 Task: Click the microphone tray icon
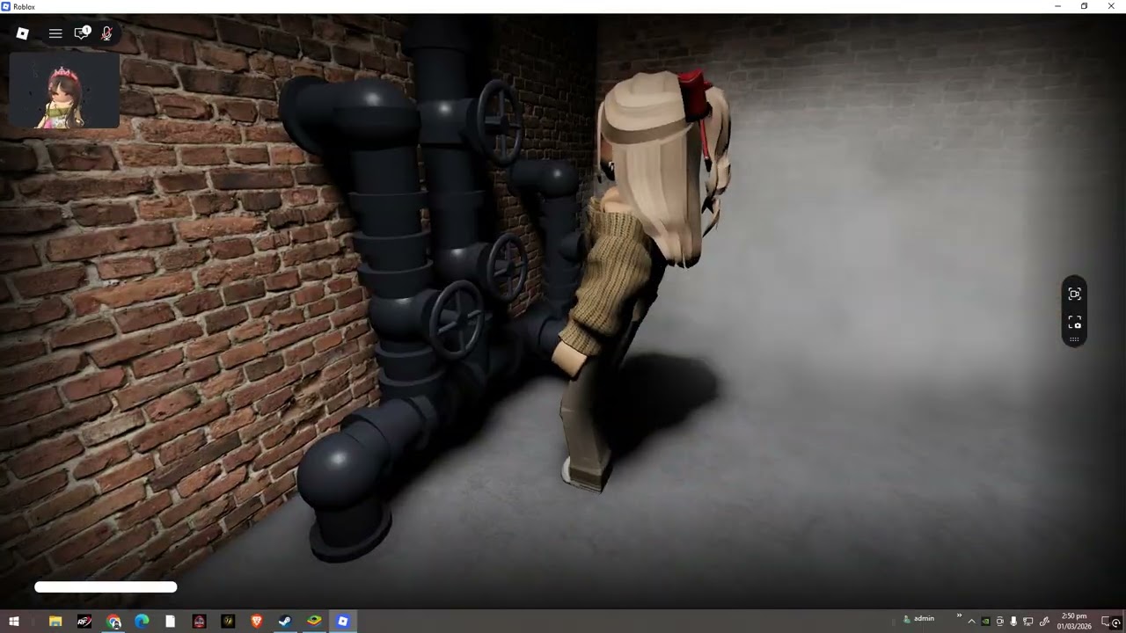pyautogui.click(x=1013, y=622)
